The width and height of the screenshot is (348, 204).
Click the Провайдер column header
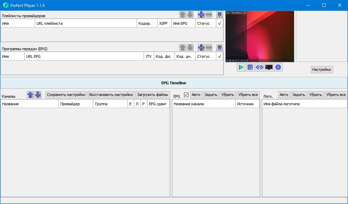[75, 104]
